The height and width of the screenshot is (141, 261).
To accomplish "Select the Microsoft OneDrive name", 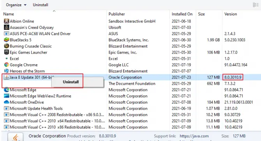I will (x=27, y=102).
